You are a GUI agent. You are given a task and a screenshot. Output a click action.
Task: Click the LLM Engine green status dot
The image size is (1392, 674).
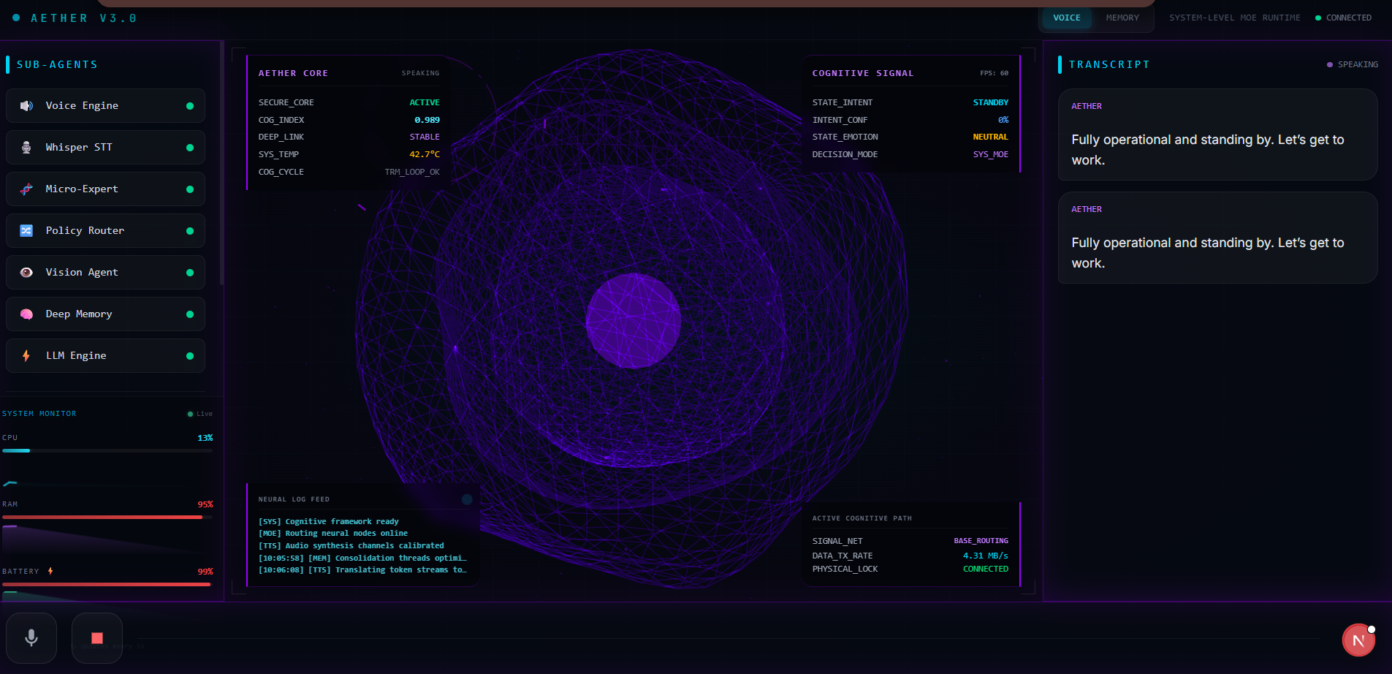tap(190, 356)
